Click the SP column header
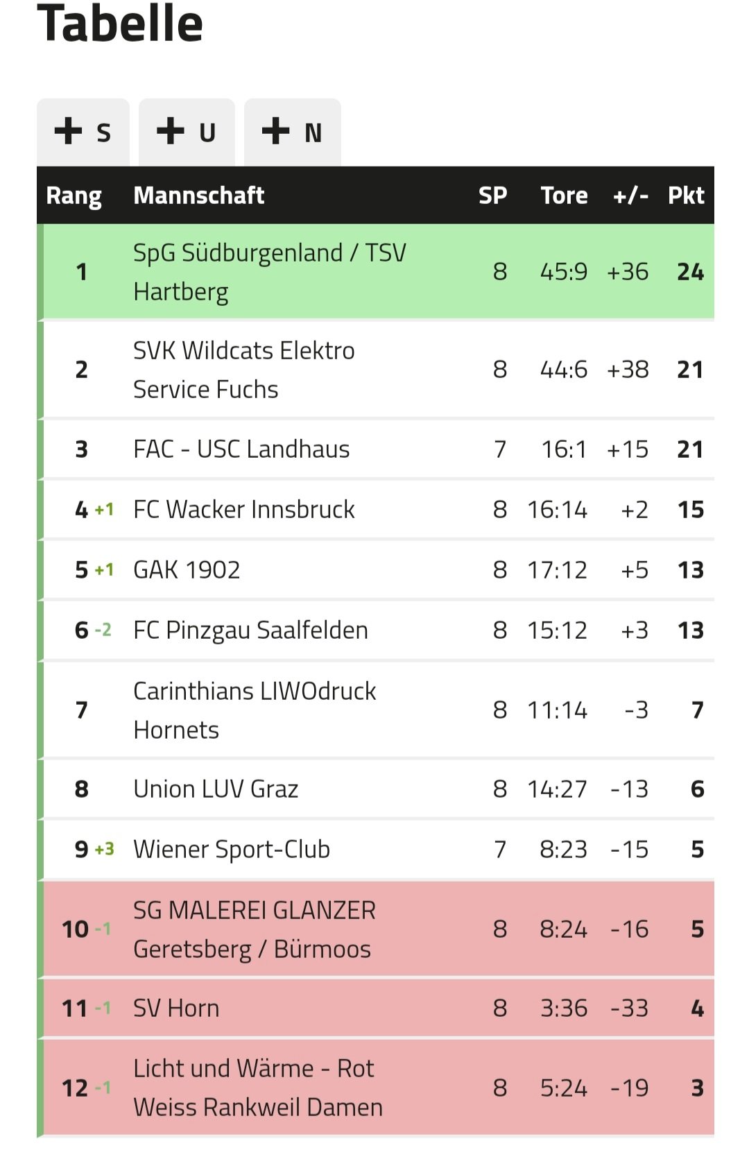749x1175 pixels. tap(492, 196)
